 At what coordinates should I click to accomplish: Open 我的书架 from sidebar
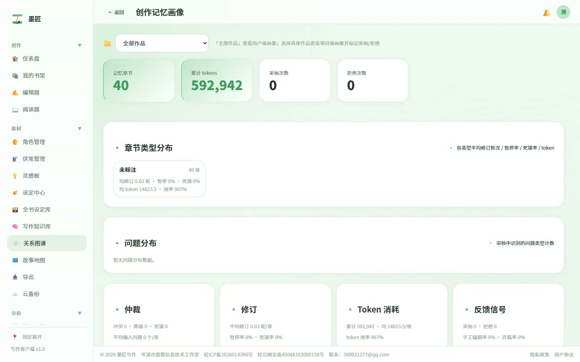point(47,76)
